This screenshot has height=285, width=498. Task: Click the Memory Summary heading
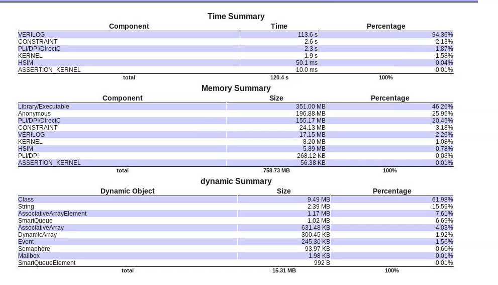[236, 88]
